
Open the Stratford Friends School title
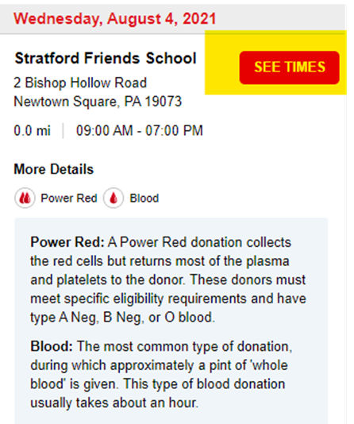[x=106, y=58]
